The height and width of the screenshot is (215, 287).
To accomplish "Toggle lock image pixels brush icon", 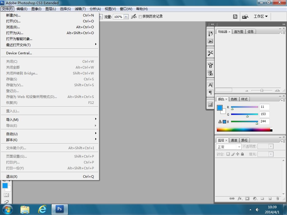I will 233,154.
